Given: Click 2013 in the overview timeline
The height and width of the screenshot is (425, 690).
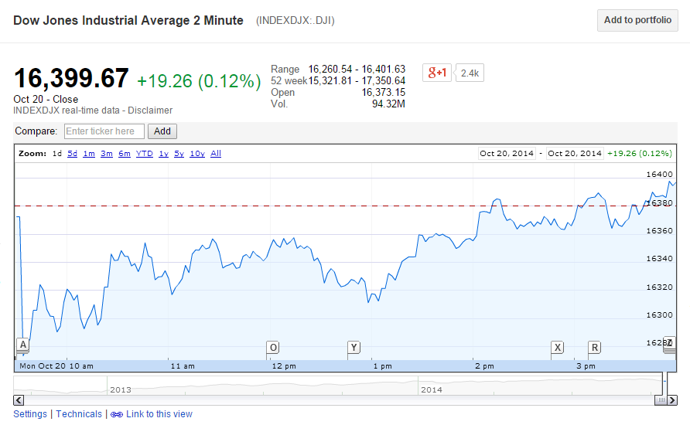Looking at the screenshot, I should 121,389.
